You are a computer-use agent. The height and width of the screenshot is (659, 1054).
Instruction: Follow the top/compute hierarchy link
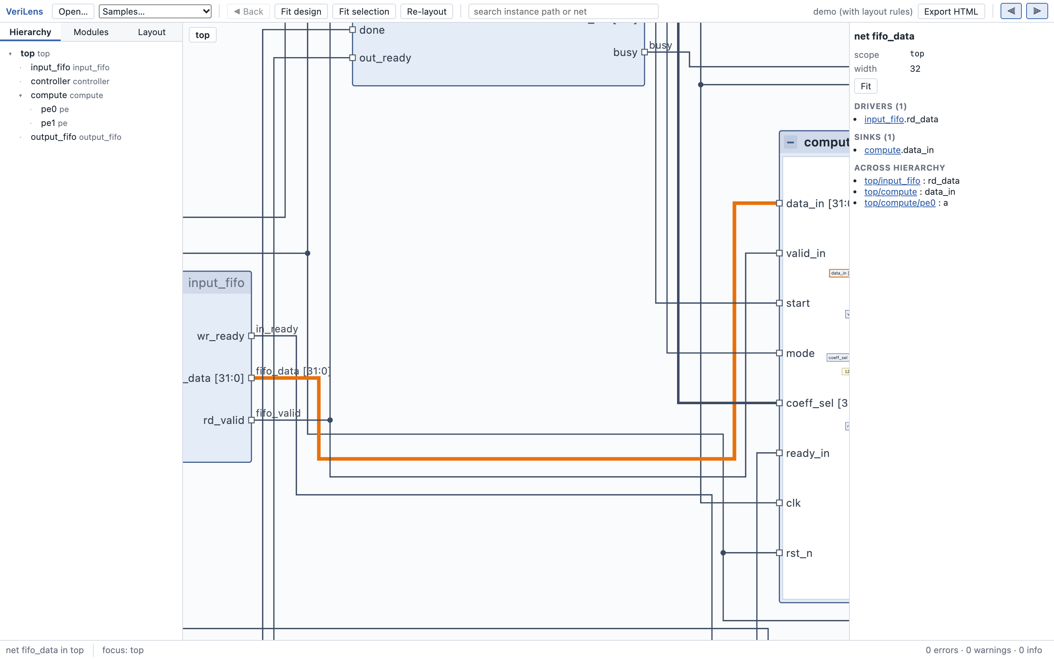click(x=890, y=192)
